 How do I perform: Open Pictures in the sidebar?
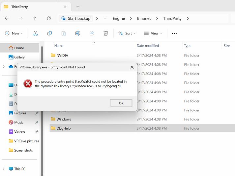click(20, 113)
